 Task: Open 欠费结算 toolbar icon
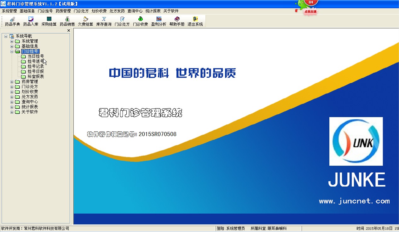85,21
